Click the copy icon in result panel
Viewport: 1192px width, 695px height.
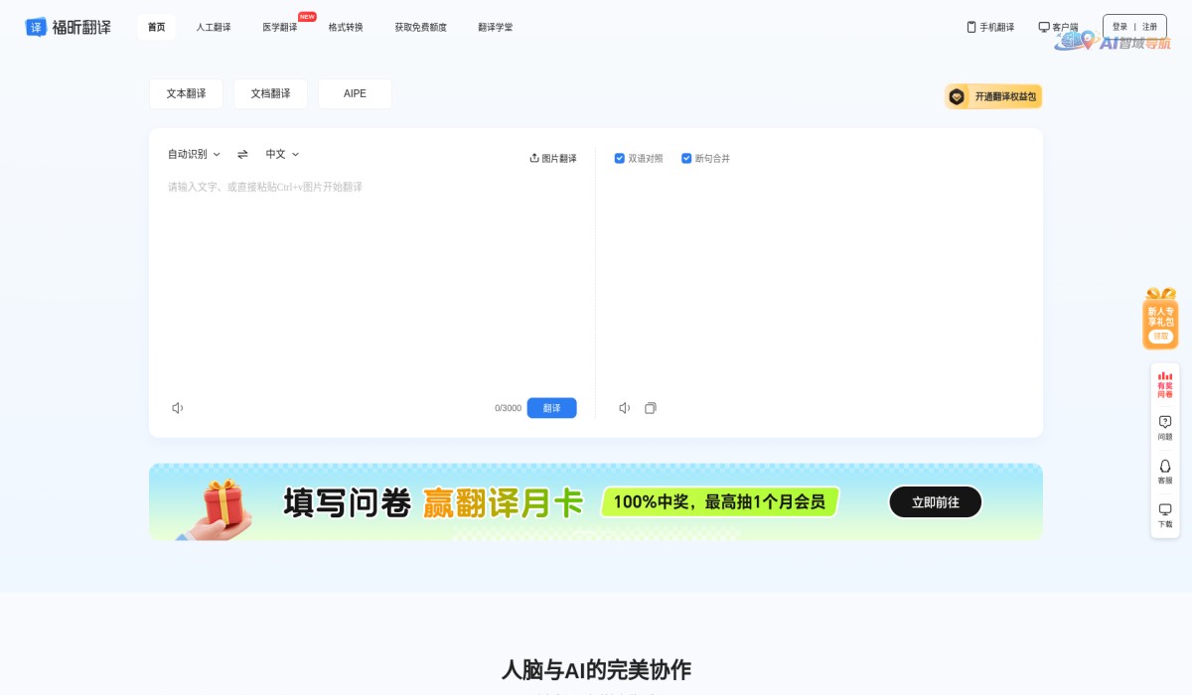pyautogui.click(x=651, y=407)
